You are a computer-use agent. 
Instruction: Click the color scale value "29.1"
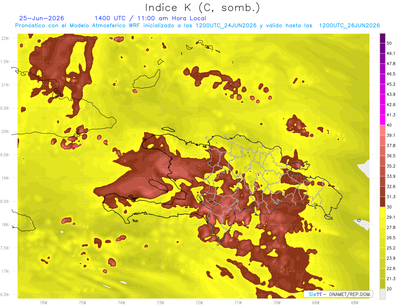coord(391,217)
